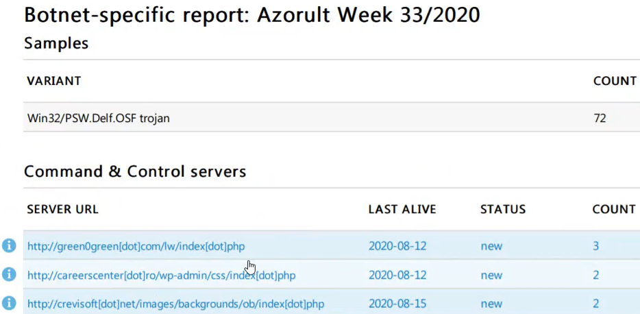Viewport: 640px width, 314px height.
Task: Click the "new" status of the careerscenter server
Action: (491, 275)
